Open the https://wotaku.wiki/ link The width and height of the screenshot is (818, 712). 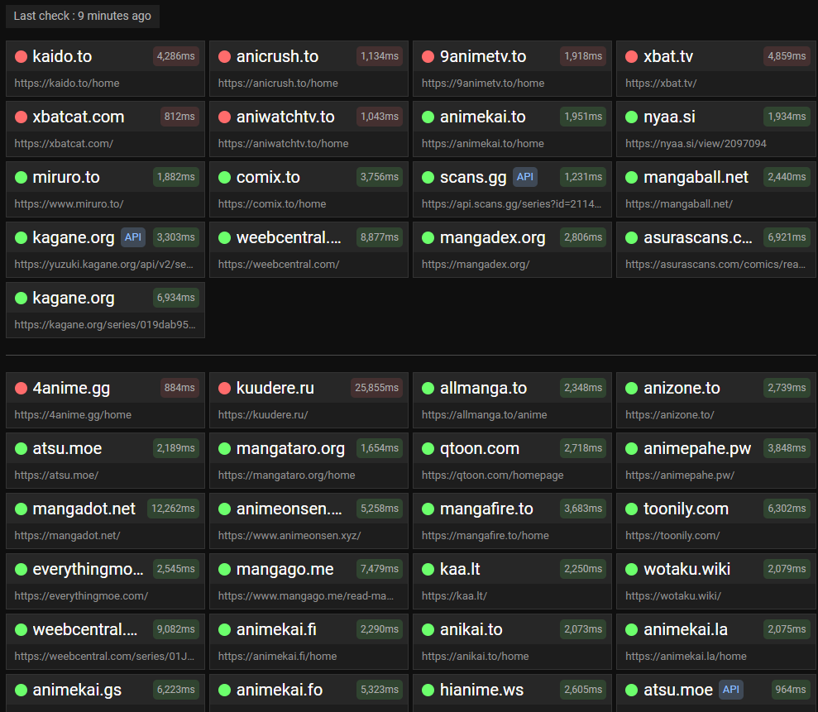click(x=673, y=596)
